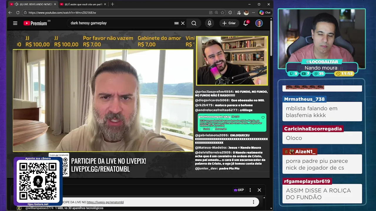The image size is (376, 211).
Task: Open the browser apps/split icon in address bar
Action: [211, 13]
